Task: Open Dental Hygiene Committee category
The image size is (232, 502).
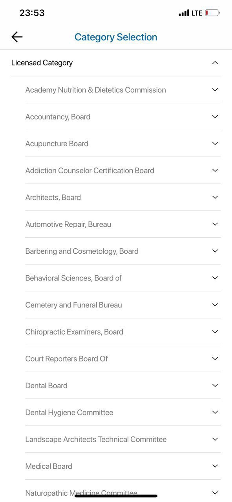Action: tap(123, 412)
